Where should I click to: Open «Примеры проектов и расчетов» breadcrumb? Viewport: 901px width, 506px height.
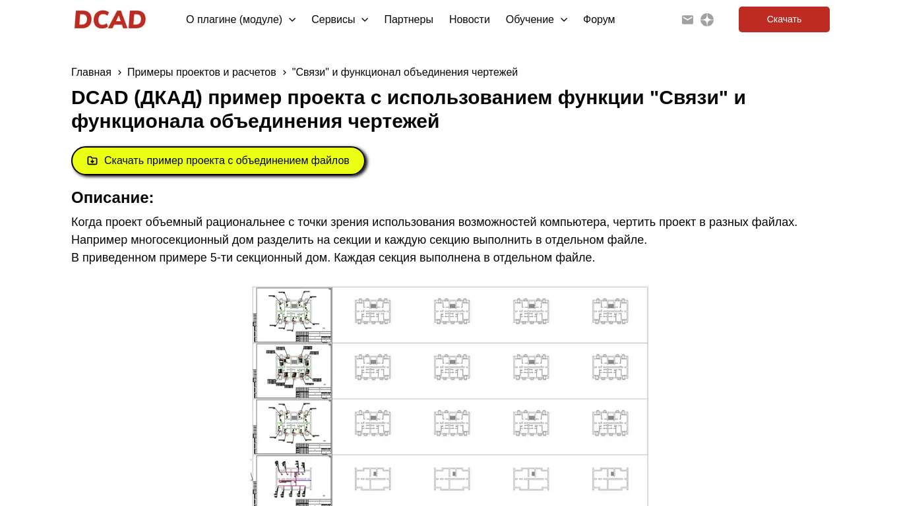coord(202,72)
